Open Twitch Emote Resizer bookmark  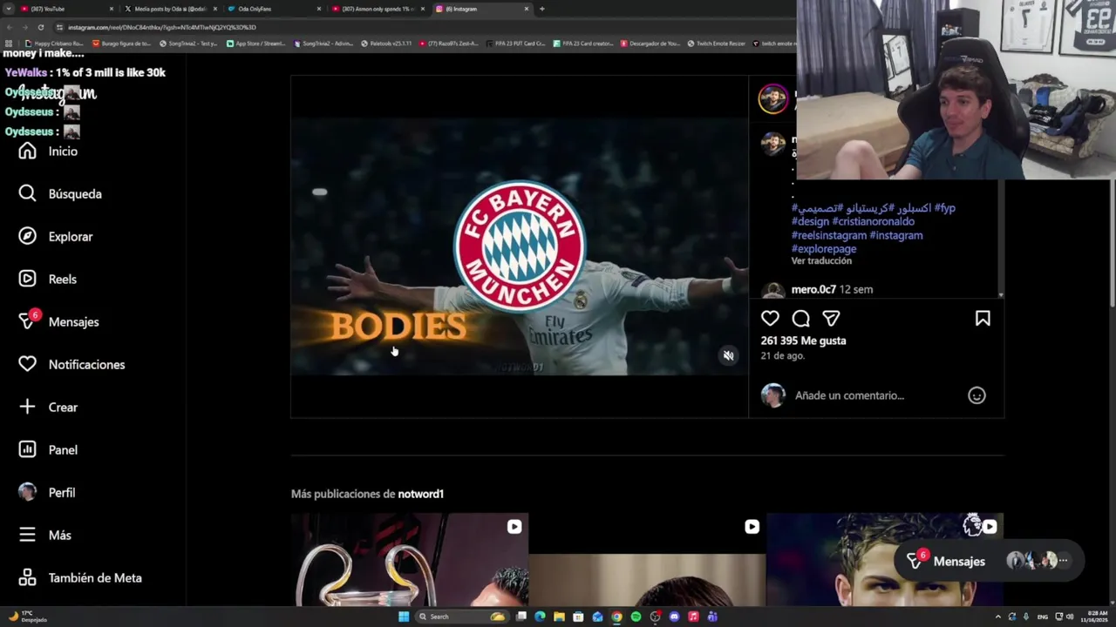(716, 44)
